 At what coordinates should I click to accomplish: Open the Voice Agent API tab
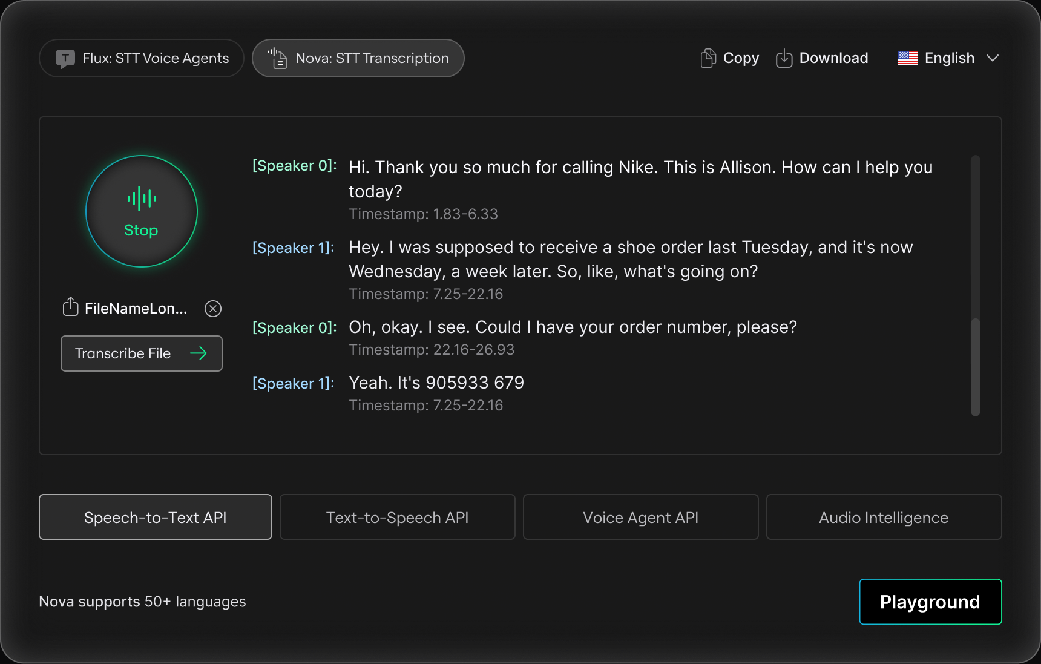click(x=641, y=518)
